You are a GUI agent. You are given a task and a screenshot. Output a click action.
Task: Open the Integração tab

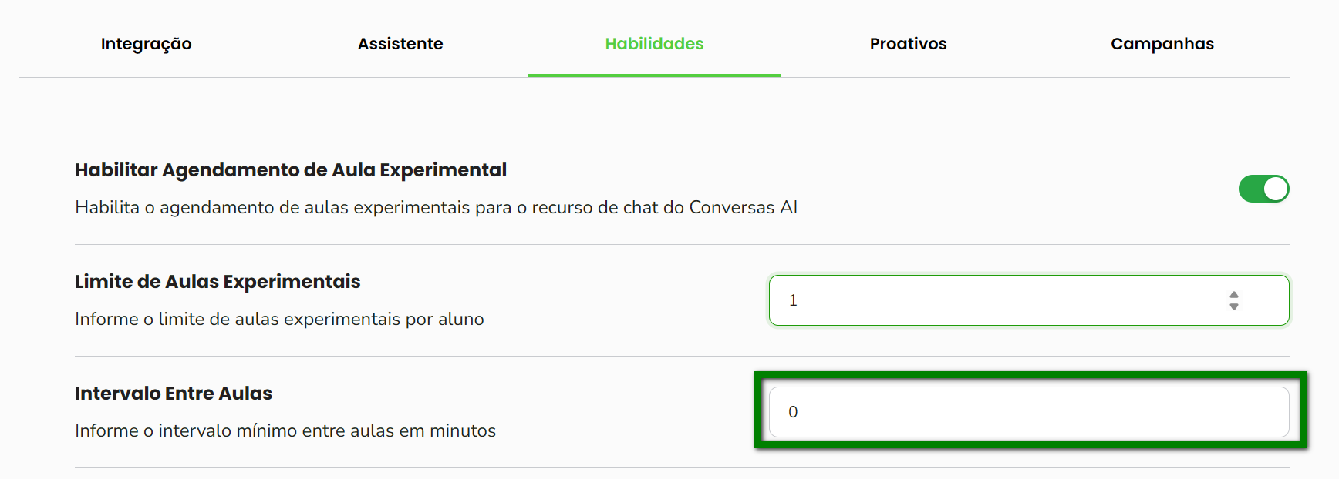tap(146, 44)
